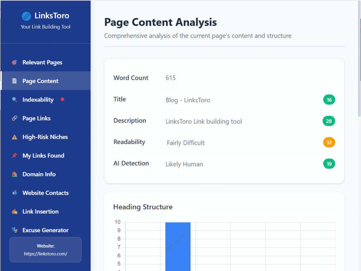The width and height of the screenshot is (361, 271).
Task: Click the green AI Detection score badge 19
Action: (329, 164)
